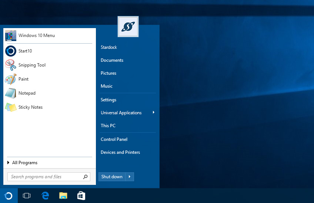
Task: Open the Documents folder
Action: click(112, 60)
